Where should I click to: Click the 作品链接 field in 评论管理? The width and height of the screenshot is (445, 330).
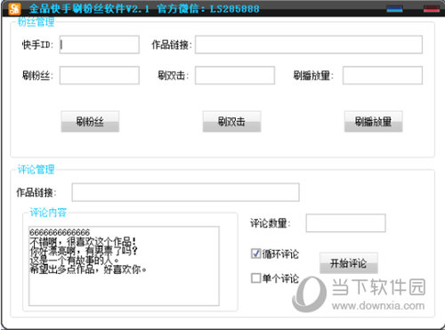(x=186, y=192)
